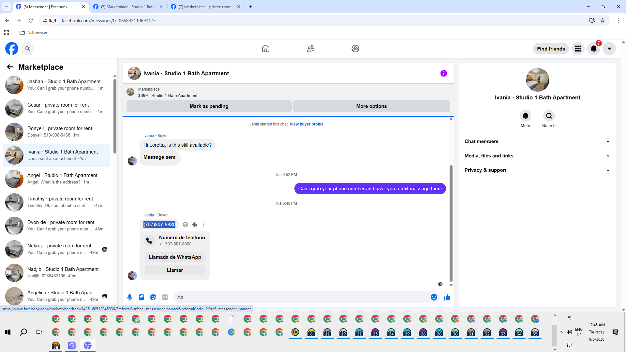Open the Ivania listing thumbnail in chat header
This screenshot has height=352, width=626.
click(134, 73)
